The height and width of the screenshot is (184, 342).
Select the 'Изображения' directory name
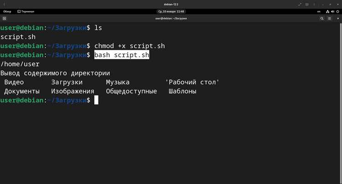(73, 92)
